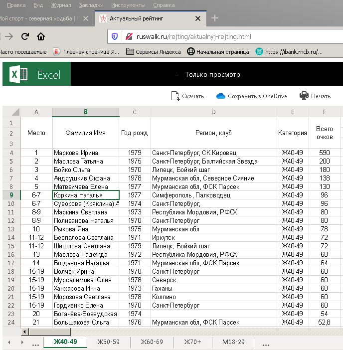Viewport: 343px width, 350px height.
Task: Select the Ж40-49 sheet tab
Action: [x=65, y=342]
